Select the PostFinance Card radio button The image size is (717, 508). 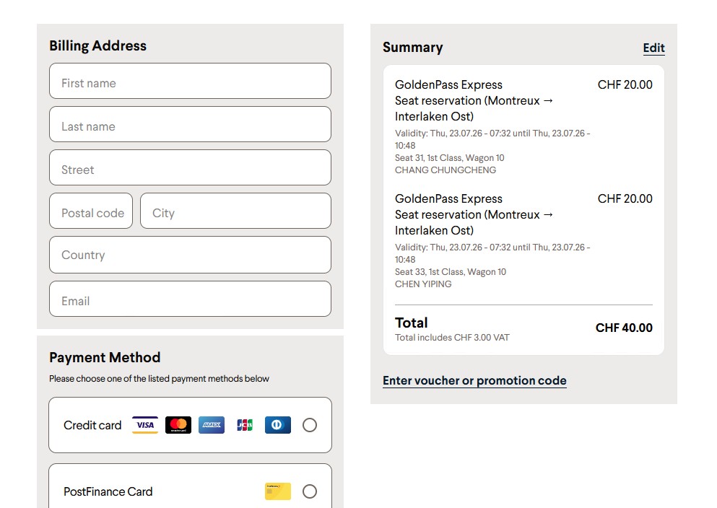[310, 491]
